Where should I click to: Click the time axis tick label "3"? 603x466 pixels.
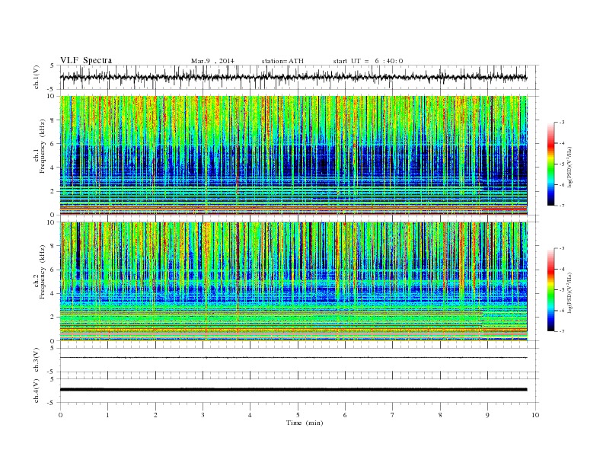(x=203, y=415)
